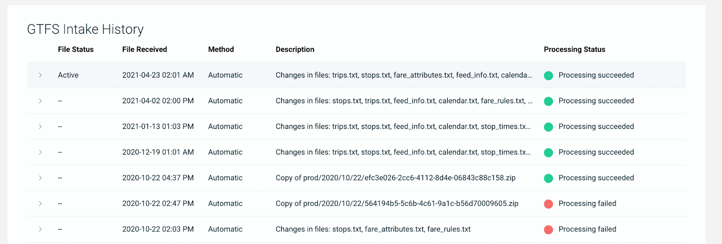This screenshot has height=244, width=722.
Task: Select description with efc3e026 zip file copy
Action: [395, 178]
